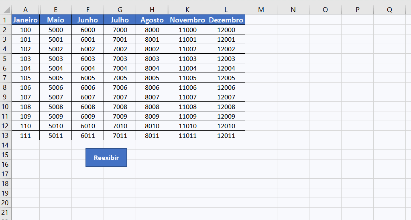The height and width of the screenshot is (220, 411).
Task: Click column M header
Action: pos(261,10)
